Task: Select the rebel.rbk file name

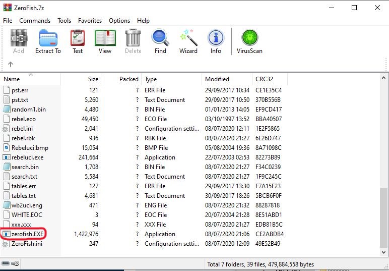Action: pos(23,138)
